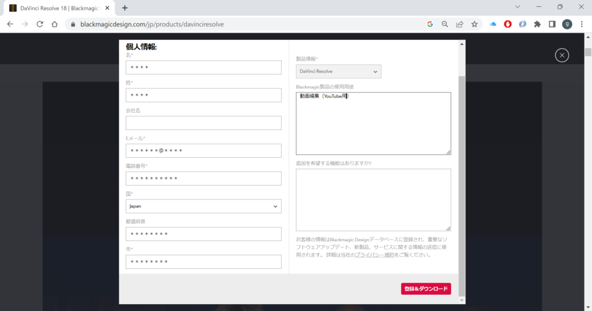592x311 pixels.
Task: Click the browser home icon
Action: click(x=54, y=24)
